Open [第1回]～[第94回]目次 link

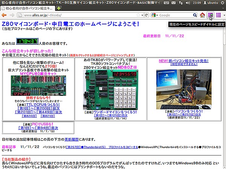[38, 128]
